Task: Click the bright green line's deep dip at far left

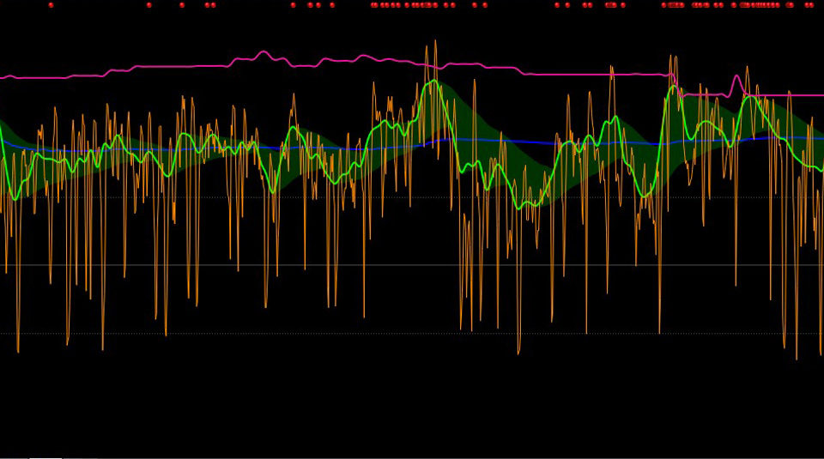Action: point(15,199)
